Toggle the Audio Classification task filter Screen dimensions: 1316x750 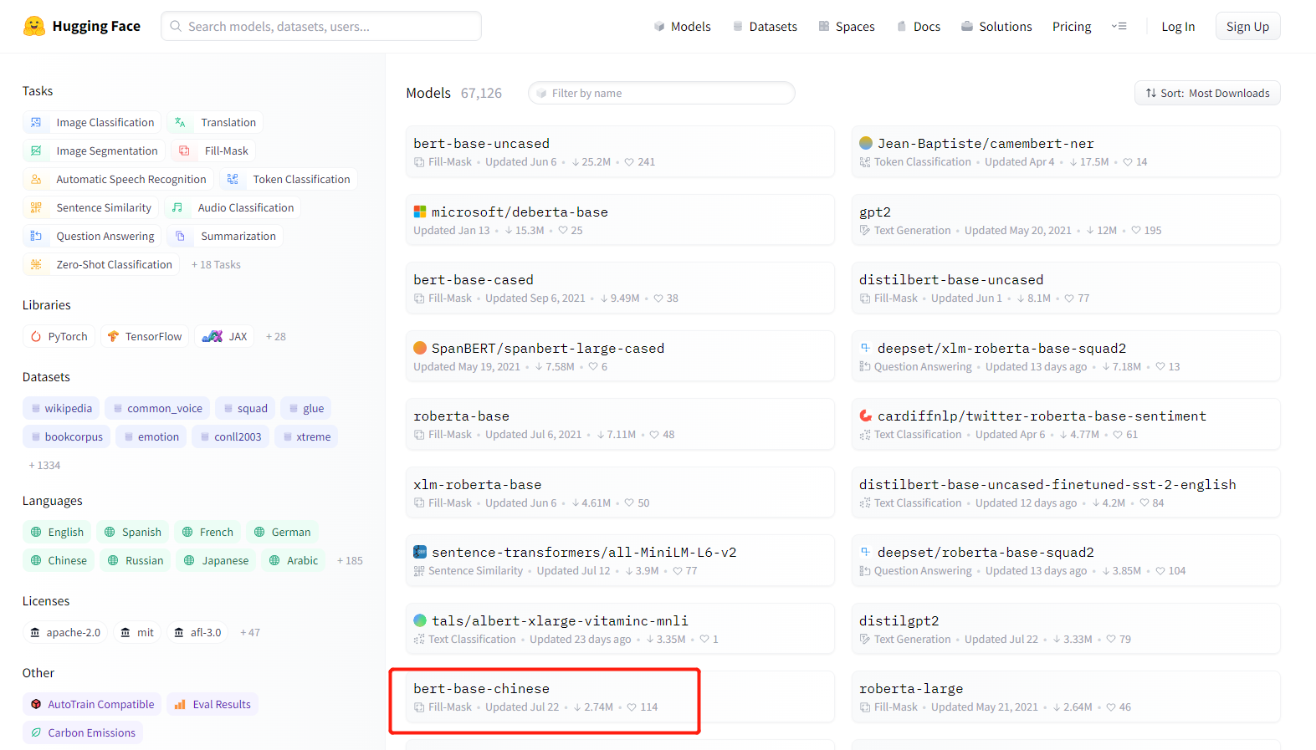(x=233, y=208)
